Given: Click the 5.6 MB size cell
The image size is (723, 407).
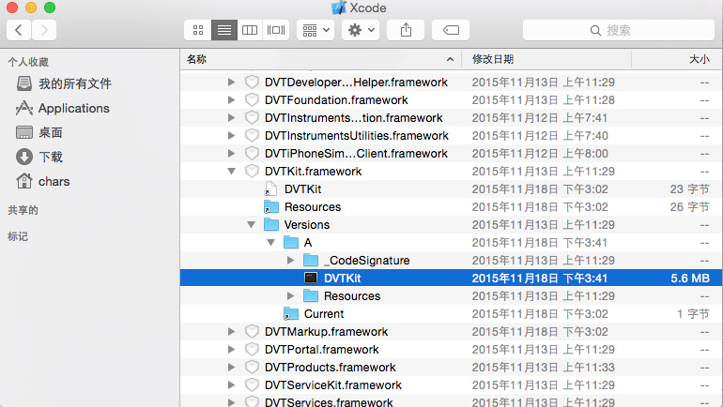Looking at the screenshot, I should 690,279.
